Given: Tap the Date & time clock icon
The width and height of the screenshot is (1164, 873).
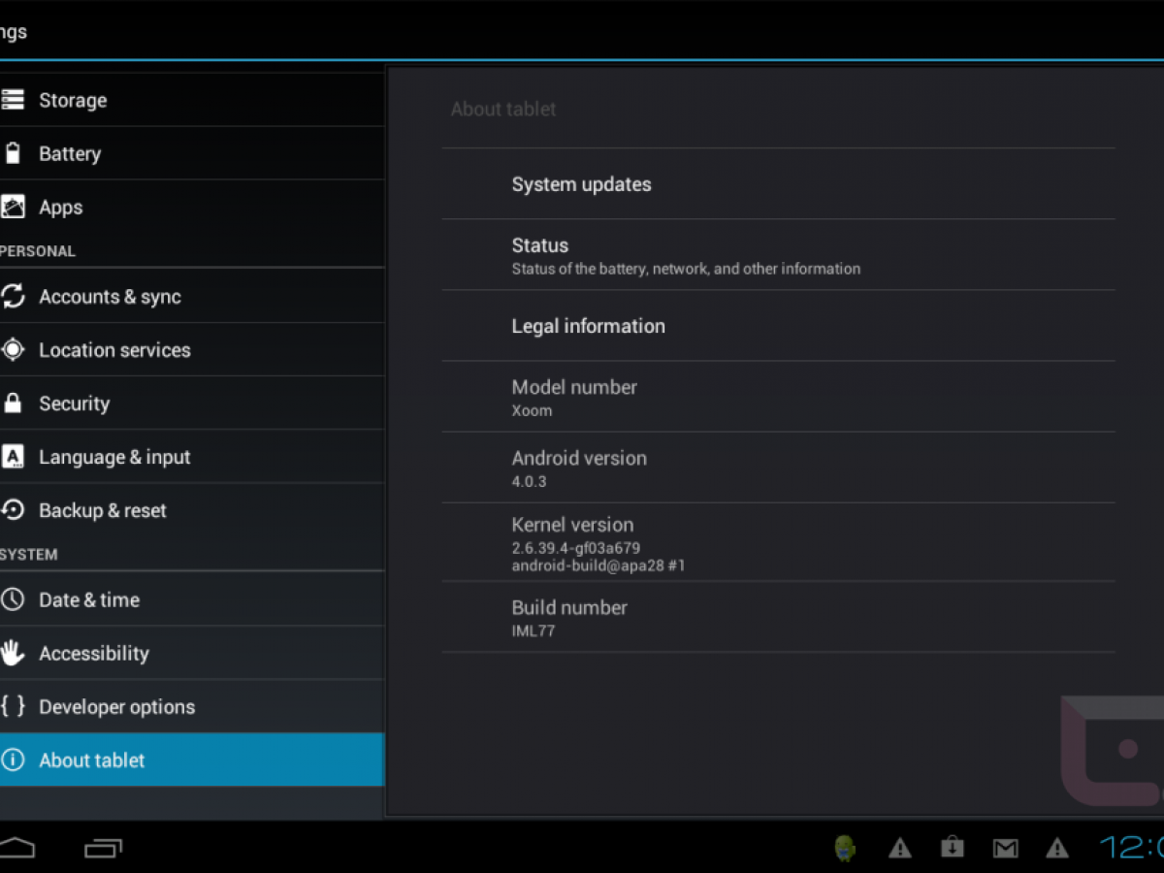Looking at the screenshot, I should pyautogui.click(x=13, y=599).
